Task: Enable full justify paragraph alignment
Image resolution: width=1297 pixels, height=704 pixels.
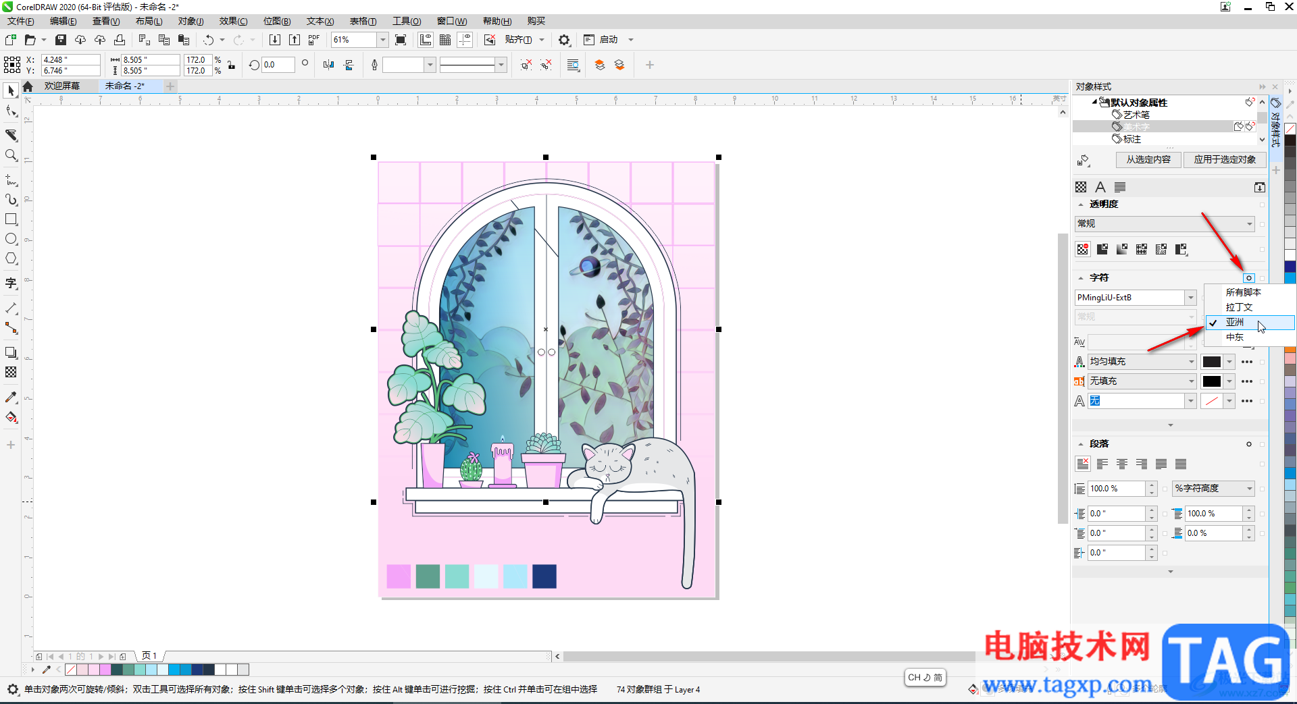Action: (x=1161, y=464)
